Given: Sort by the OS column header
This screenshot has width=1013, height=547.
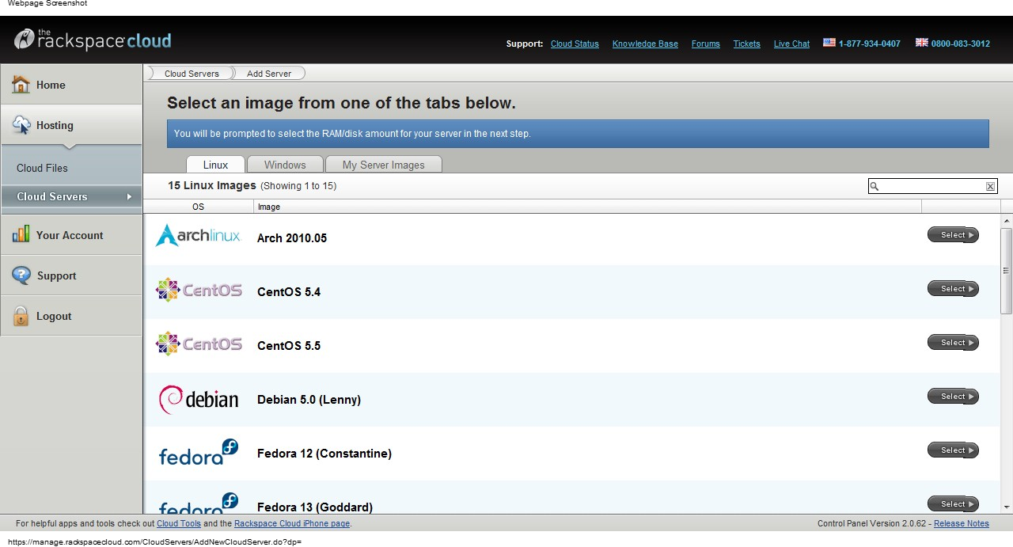Looking at the screenshot, I should pyautogui.click(x=198, y=207).
